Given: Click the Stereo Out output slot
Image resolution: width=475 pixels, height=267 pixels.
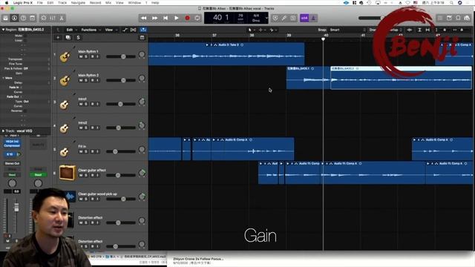Looking at the screenshot, I should [12, 163].
